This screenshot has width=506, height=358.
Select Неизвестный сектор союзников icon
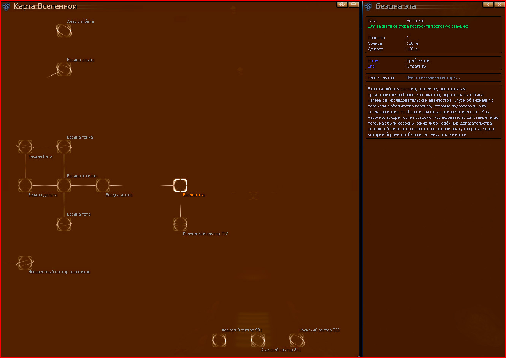point(25,263)
